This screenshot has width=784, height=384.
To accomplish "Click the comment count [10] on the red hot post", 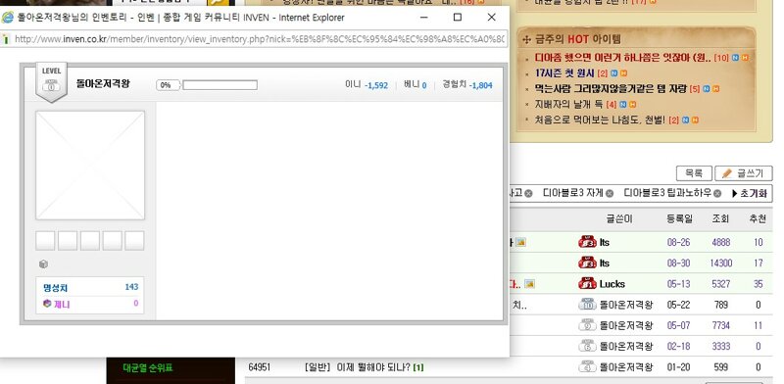I will tap(721, 58).
